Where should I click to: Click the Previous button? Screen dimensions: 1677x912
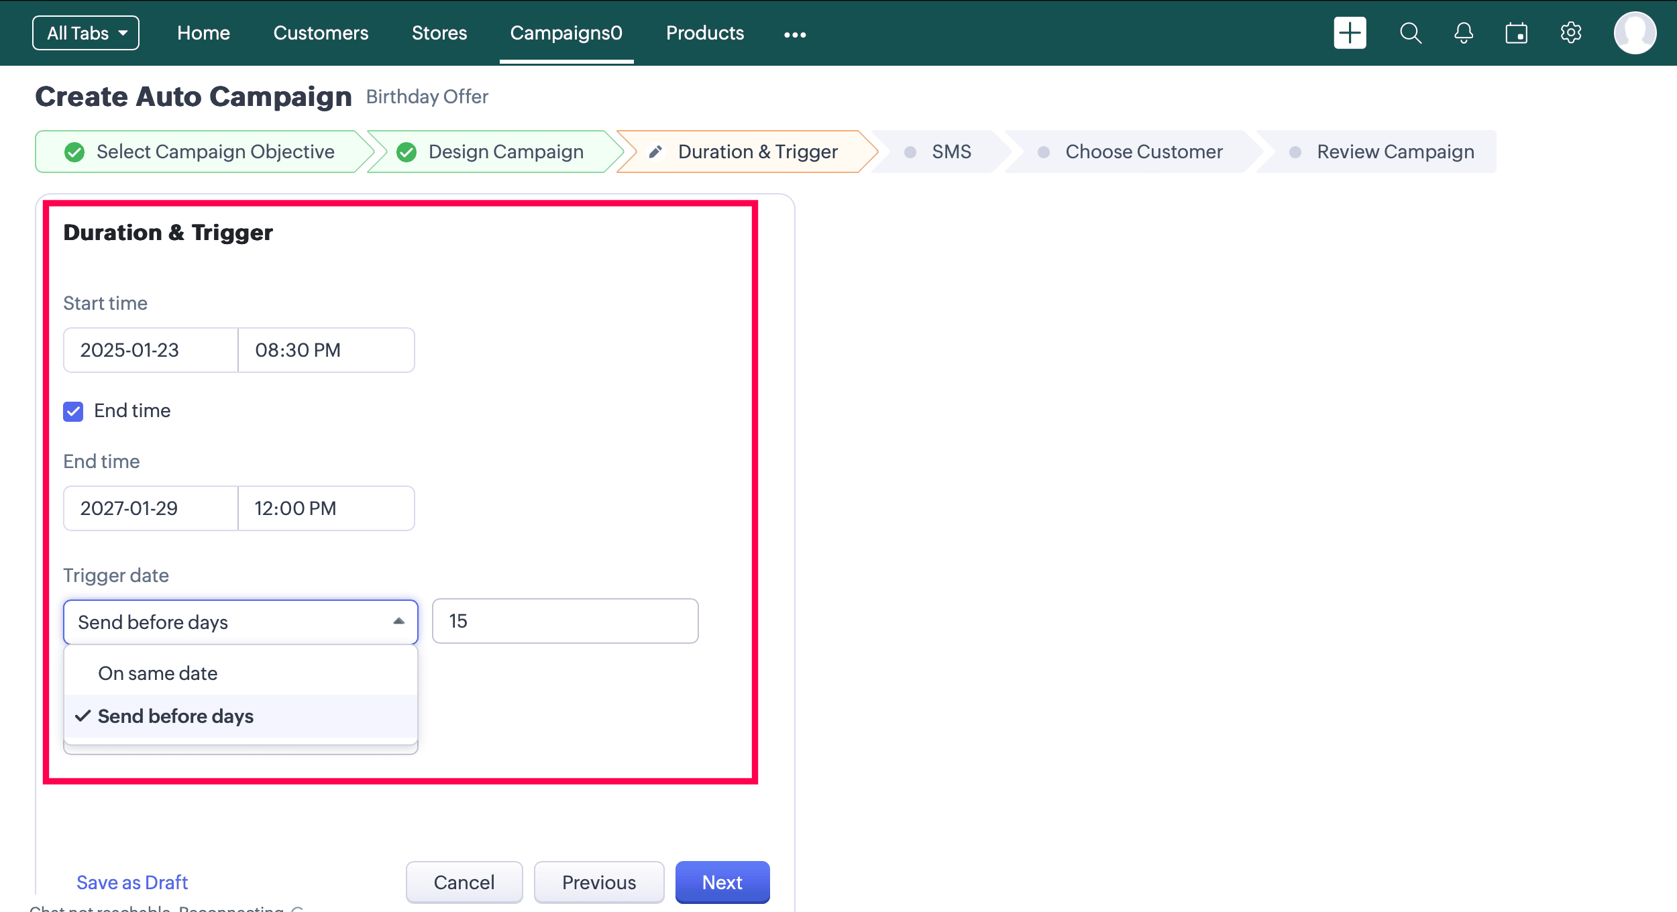pos(599,882)
